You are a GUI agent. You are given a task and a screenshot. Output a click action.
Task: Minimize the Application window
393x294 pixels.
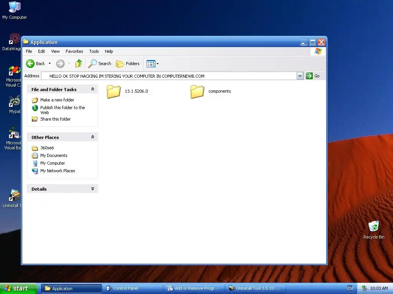tap(304, 42)
